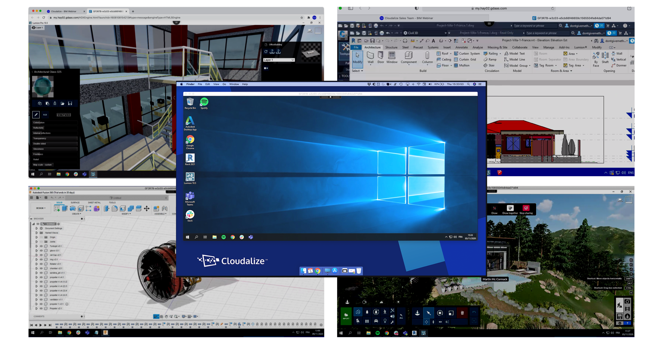Toggle visibility eye of ring v3:1 component
This screenshot has height=344, width=663.
pos(41,259)
